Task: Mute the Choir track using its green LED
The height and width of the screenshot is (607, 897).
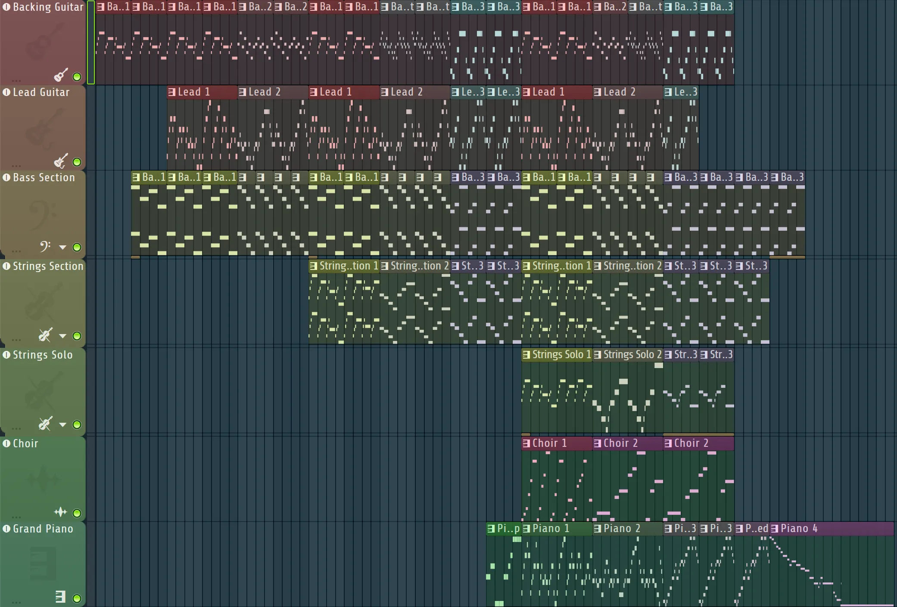Action: (77, 513)
